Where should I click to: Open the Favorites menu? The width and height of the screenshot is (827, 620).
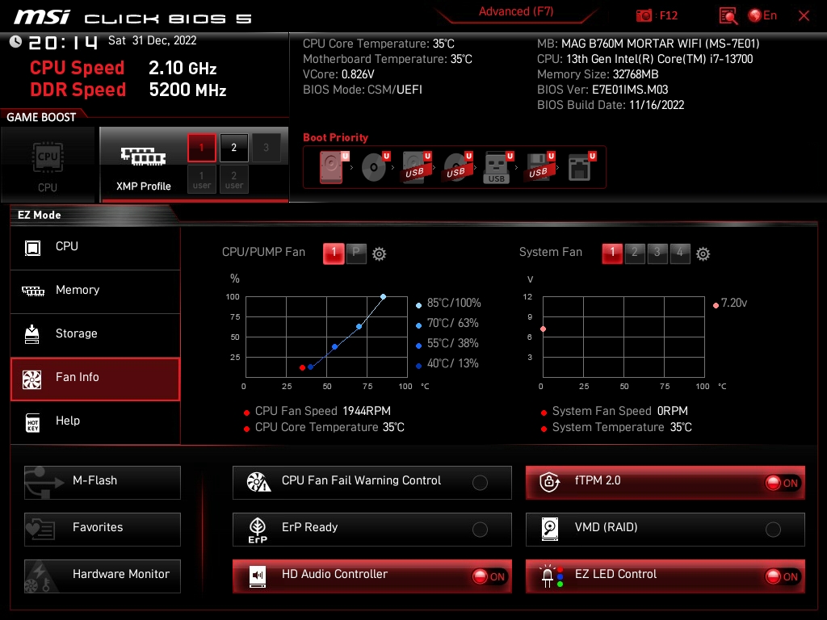click(x=103, y=530)
